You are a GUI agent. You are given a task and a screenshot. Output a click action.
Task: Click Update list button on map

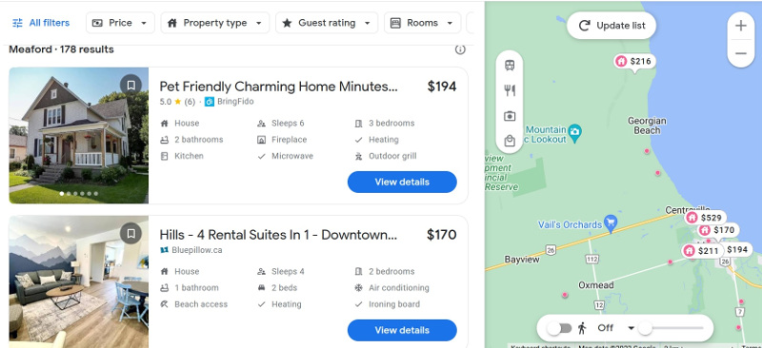pyautogui.click(x=612, y=26)
